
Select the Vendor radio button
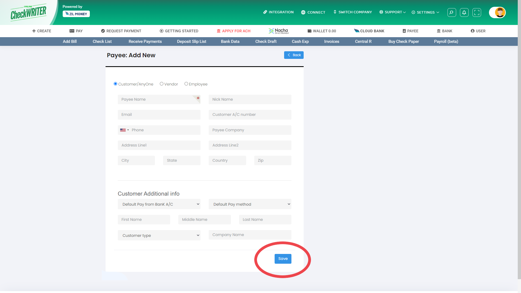tap(161, 84)
